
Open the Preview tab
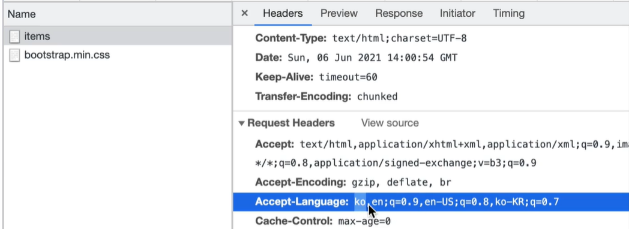pyautogui.click(x=339, y=13)
